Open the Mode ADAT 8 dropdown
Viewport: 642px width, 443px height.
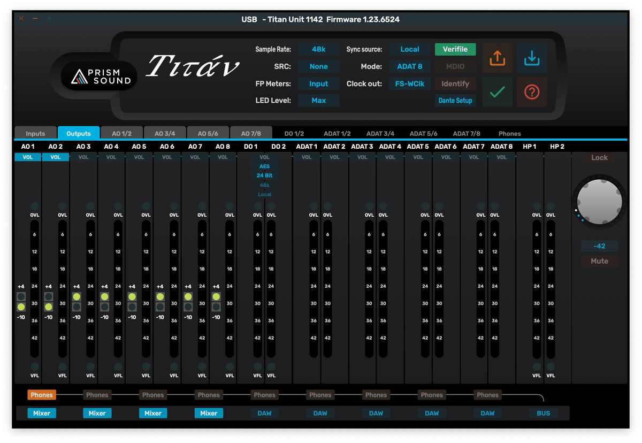click(410, 66)
